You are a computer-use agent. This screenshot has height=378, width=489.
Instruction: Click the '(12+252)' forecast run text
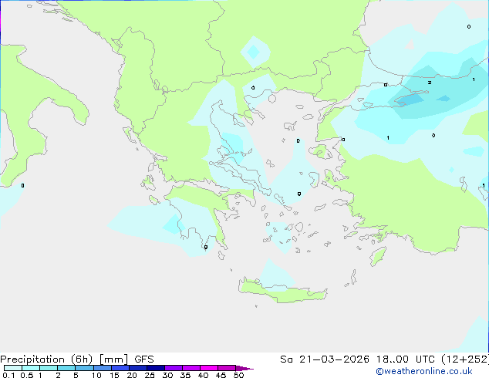(466, 359)
